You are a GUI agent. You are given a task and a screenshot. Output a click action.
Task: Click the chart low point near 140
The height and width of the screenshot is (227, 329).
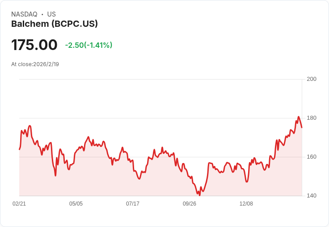pos(199,195)
